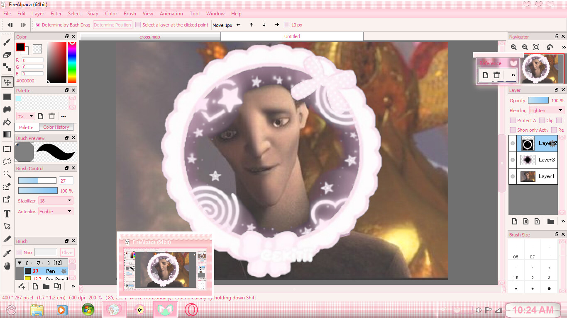Click the Determine Position button
The image size is (567, 318).
(112, 25)
